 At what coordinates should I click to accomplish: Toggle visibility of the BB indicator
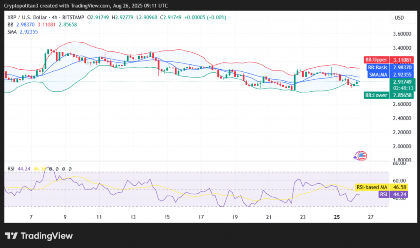11,25
